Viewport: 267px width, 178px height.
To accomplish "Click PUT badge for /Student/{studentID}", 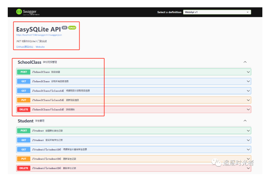I will click(x=24, y=159).
